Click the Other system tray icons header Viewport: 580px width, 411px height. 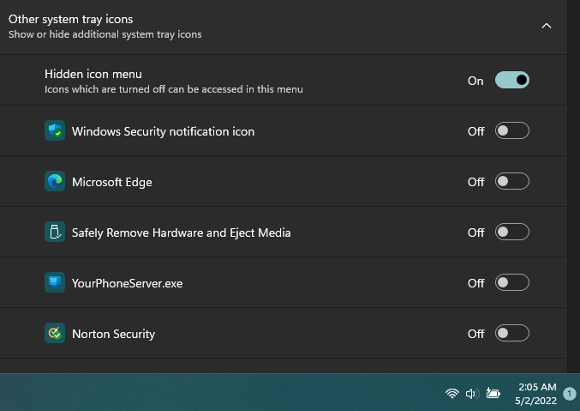coord(70,19)
